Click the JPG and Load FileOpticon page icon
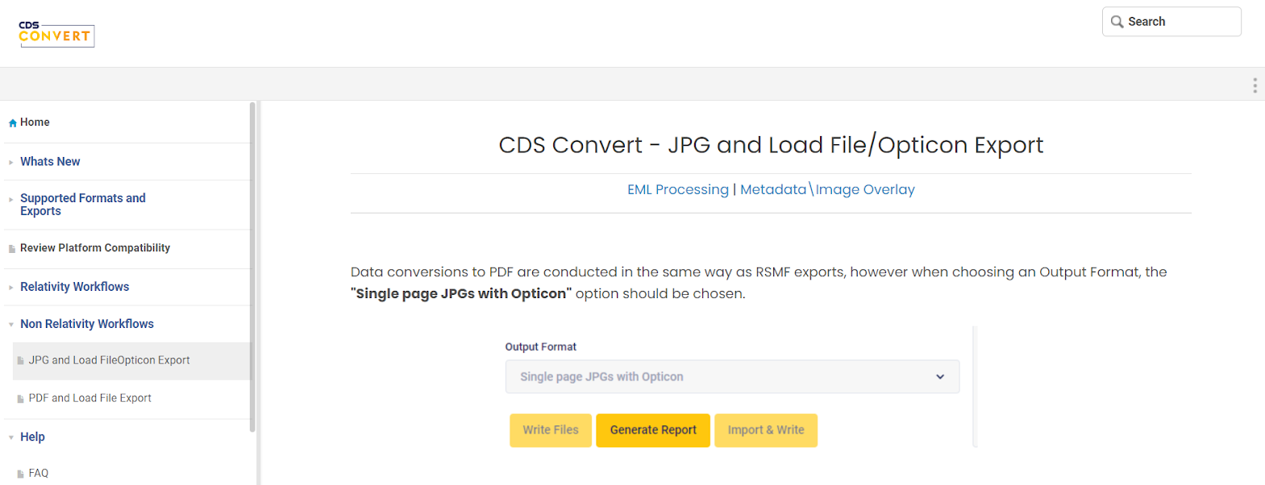The image size is (1265, 485). coord(21,361)
